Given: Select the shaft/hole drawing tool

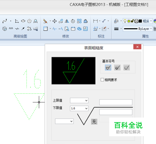Looking at the screenshot, I should (36, 29).
